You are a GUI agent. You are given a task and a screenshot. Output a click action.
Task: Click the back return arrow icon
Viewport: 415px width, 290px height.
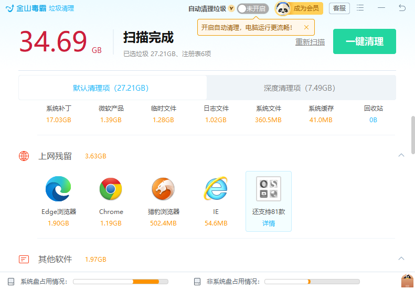[x=402, y=8]
